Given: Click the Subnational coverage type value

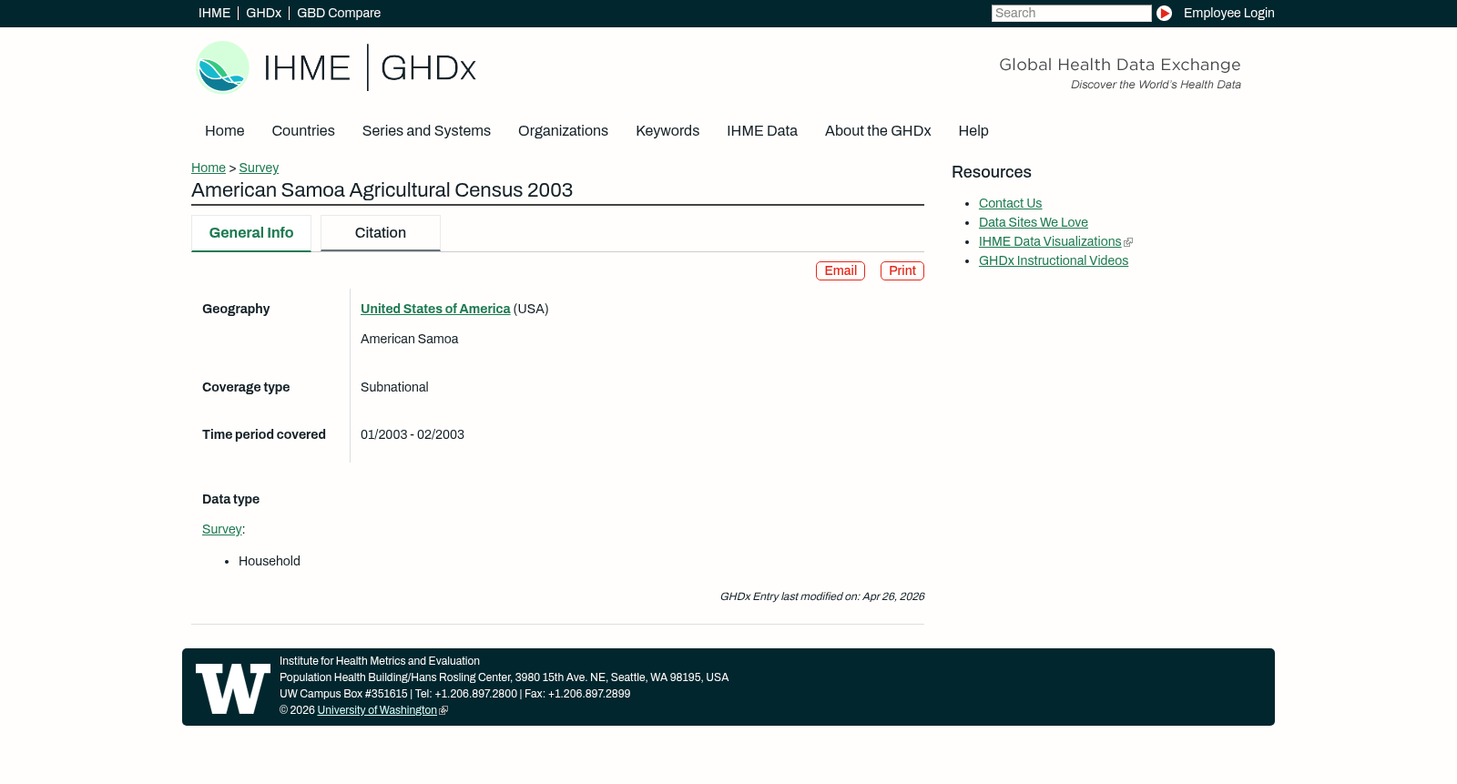Looking at the screenshot, I should pos(394,387).
